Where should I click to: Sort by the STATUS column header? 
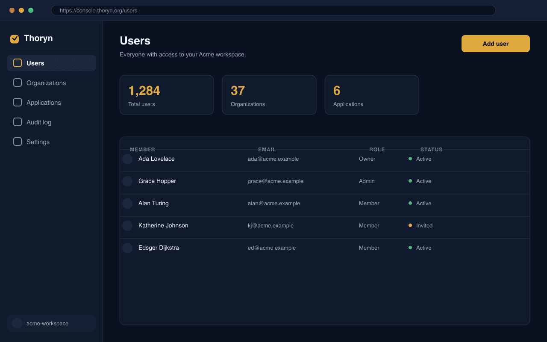[432, 150]
